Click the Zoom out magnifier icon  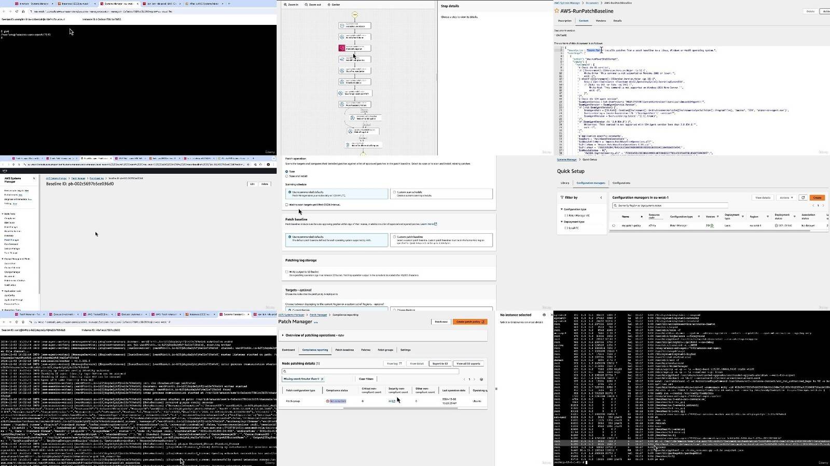pos(306,5)
